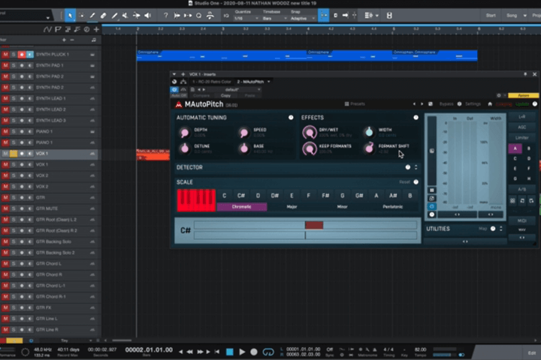The image size is (541, 360).
Task: Click the A/B compare button
Action: [521, 190]
